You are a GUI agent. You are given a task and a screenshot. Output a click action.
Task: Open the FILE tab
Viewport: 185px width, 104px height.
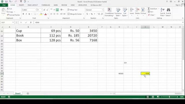tap(4, 5)
